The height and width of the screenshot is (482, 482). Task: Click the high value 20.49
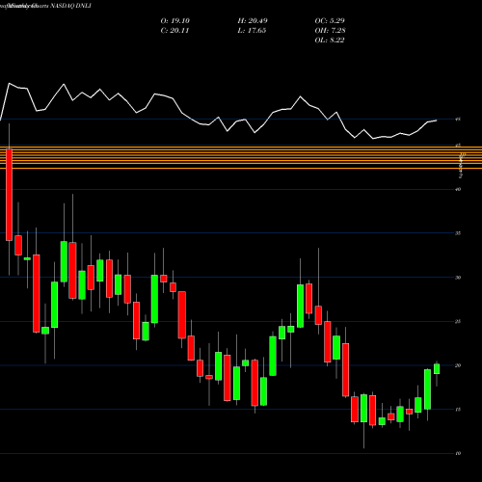[253, 21]
